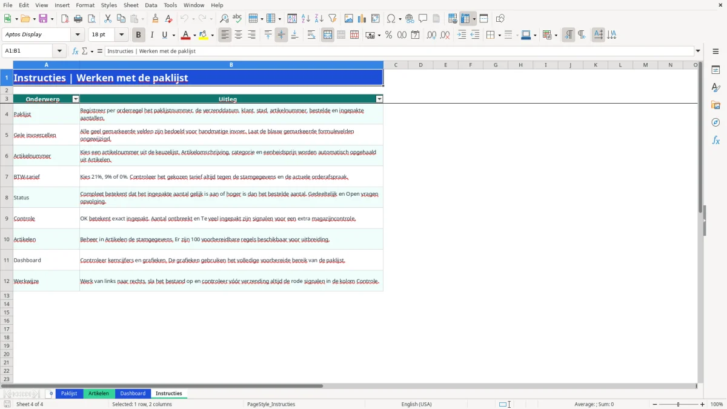The image size is (727, 409).
Task: Click the formula input line
Action: click(x=399, y=51)
